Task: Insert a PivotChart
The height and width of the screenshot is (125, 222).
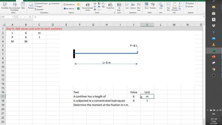Action: (x=110, y=6)
